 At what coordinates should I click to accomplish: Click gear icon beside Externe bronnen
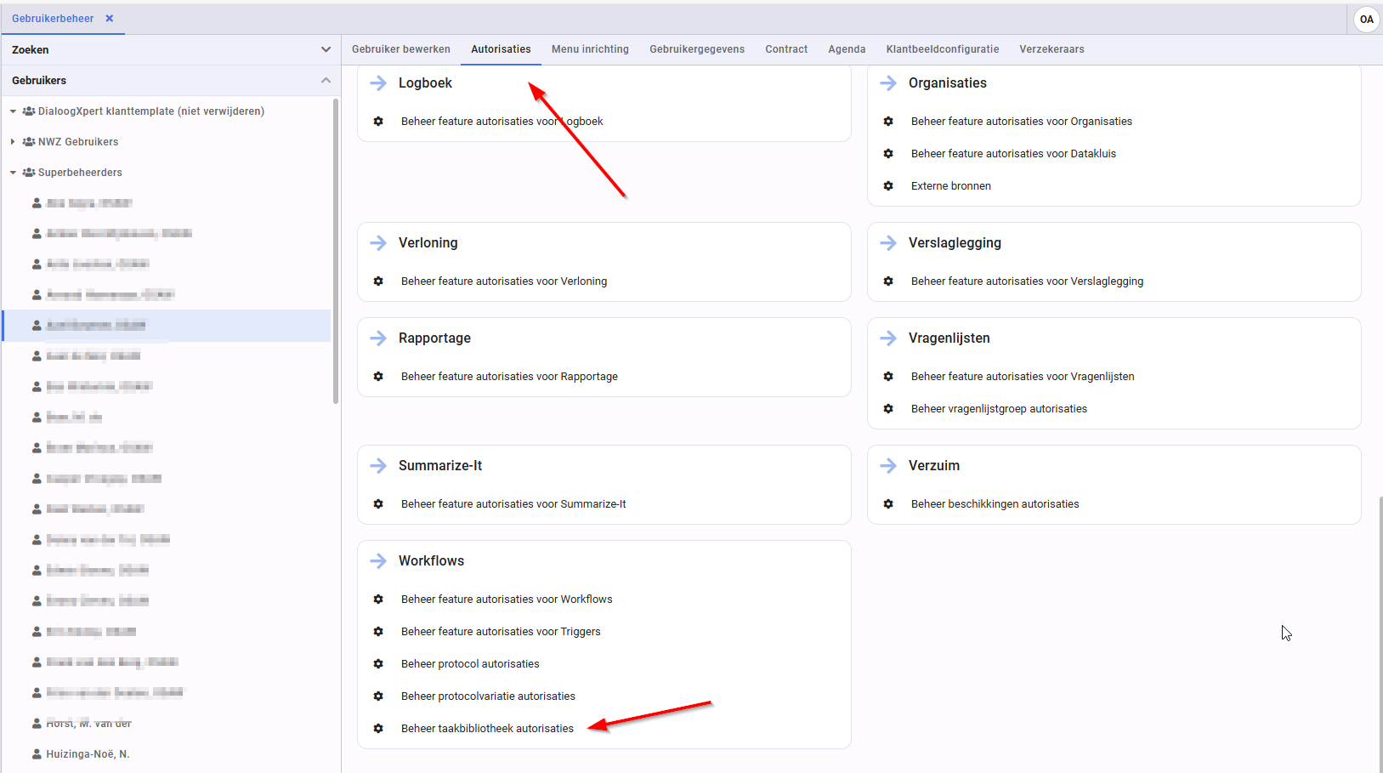[888, 186]
